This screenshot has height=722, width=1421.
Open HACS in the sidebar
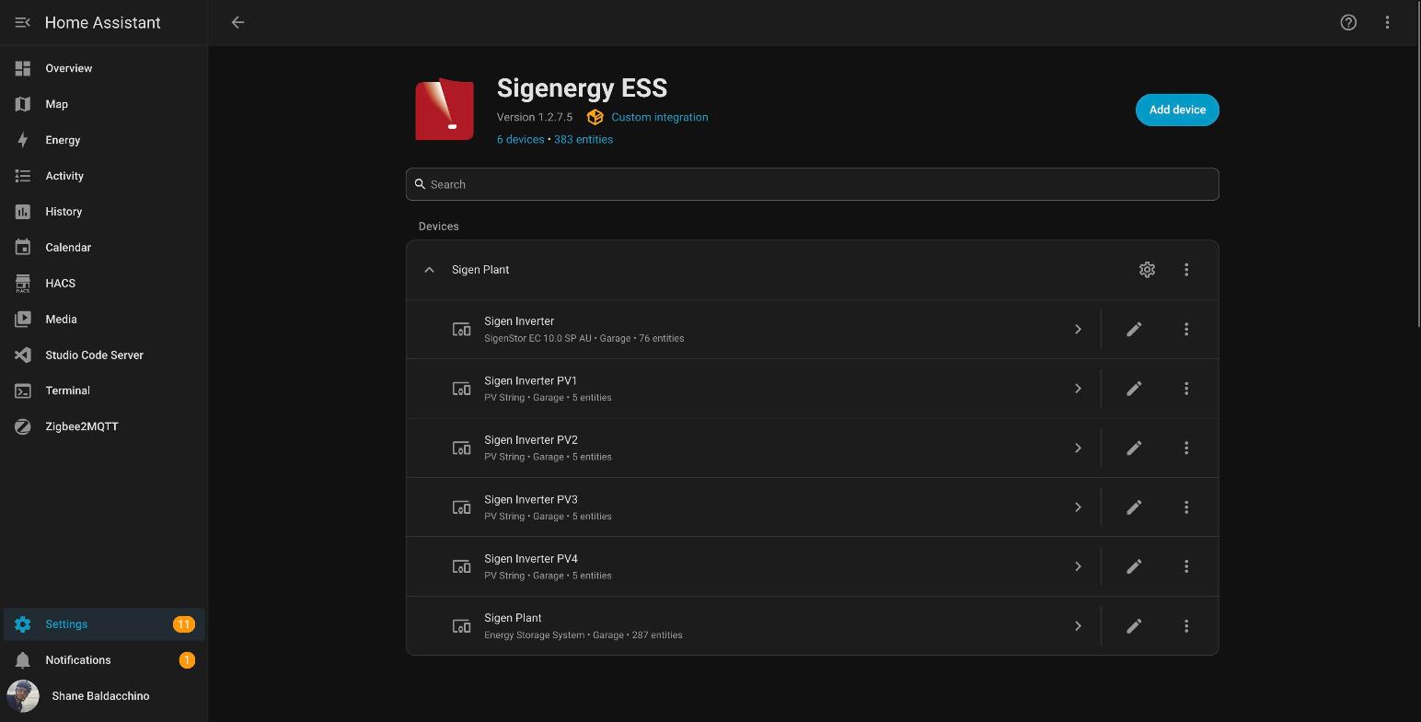(104, 284)
